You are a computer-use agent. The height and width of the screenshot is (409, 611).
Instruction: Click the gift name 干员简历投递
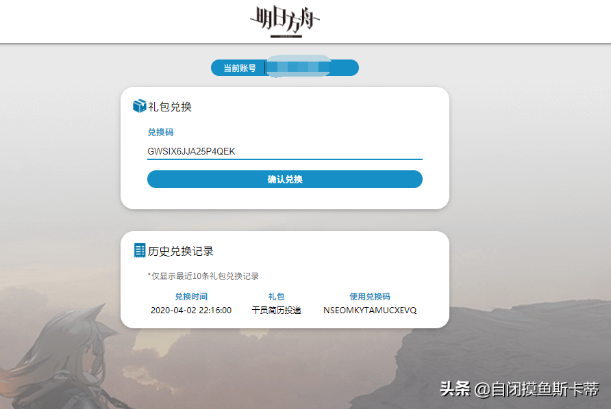[x=276, y=310]
